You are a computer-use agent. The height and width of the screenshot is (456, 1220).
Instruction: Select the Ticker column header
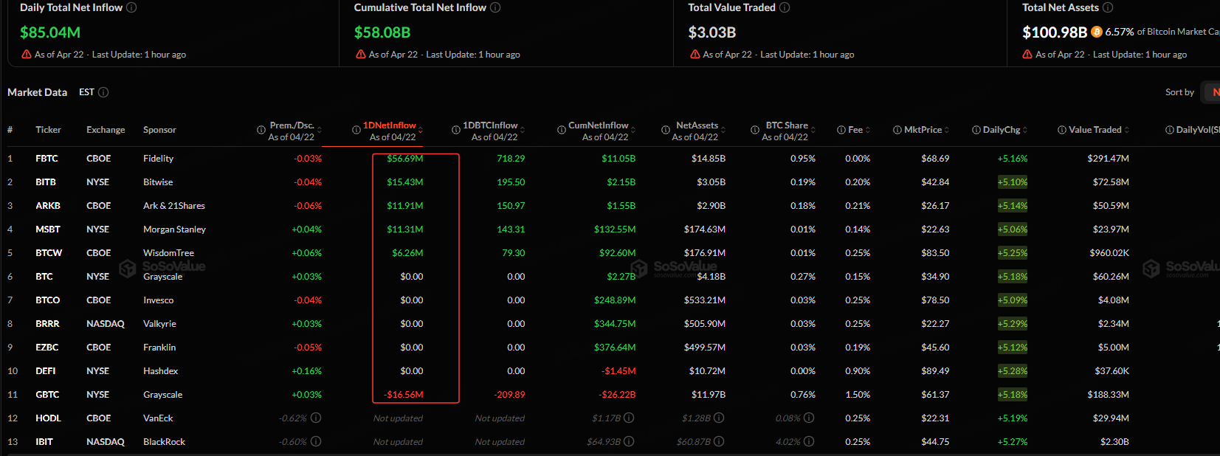[x=48, y=130]
